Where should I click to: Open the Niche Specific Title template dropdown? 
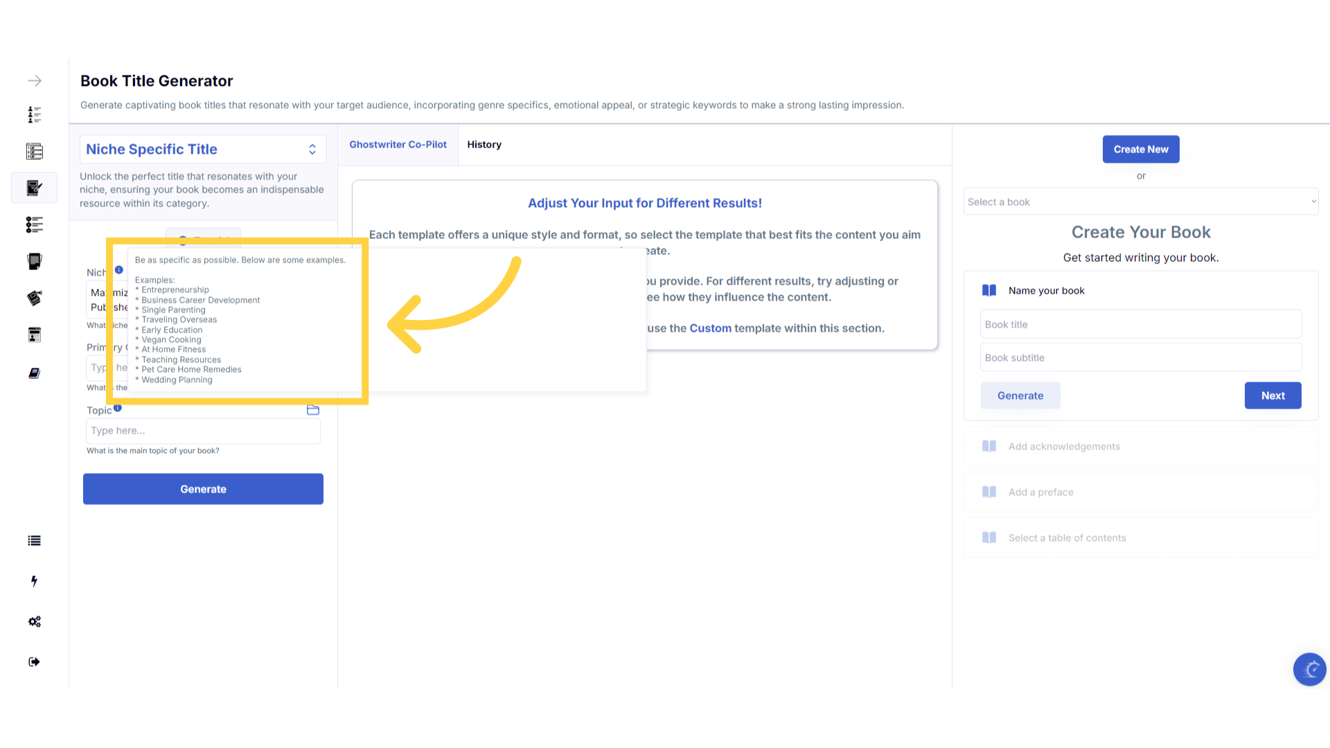coord(202,150)
